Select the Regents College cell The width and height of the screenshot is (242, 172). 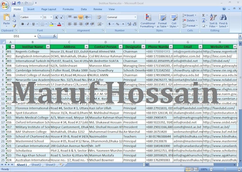click(33, 51)
